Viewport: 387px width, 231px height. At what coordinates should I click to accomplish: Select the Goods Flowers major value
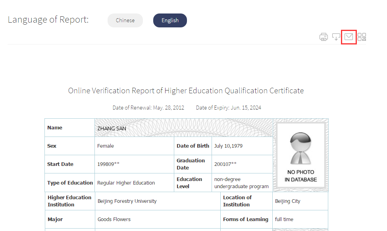coord(114,219)
